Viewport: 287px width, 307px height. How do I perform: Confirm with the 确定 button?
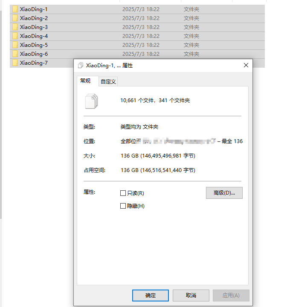tap(151, 296)
